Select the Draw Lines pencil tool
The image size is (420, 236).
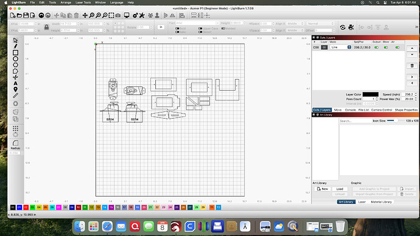15,46
